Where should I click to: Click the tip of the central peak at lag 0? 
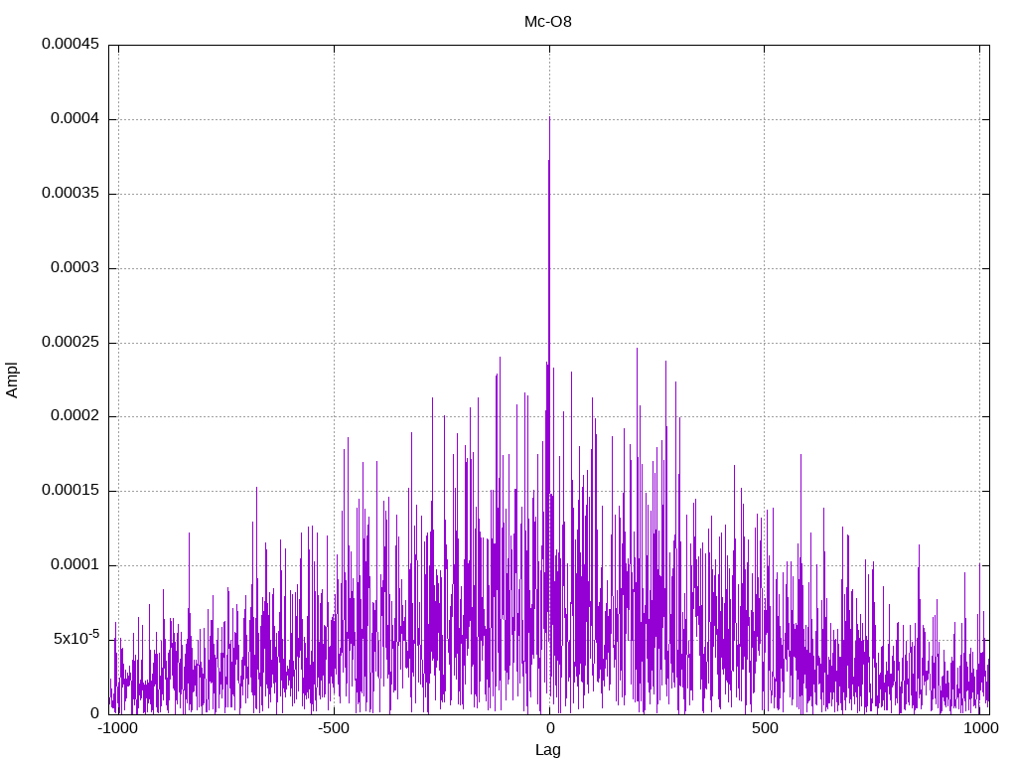[549, 118]
